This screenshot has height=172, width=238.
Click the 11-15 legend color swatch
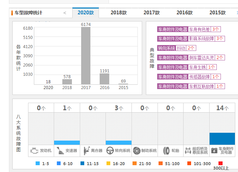tap(82, 163)
